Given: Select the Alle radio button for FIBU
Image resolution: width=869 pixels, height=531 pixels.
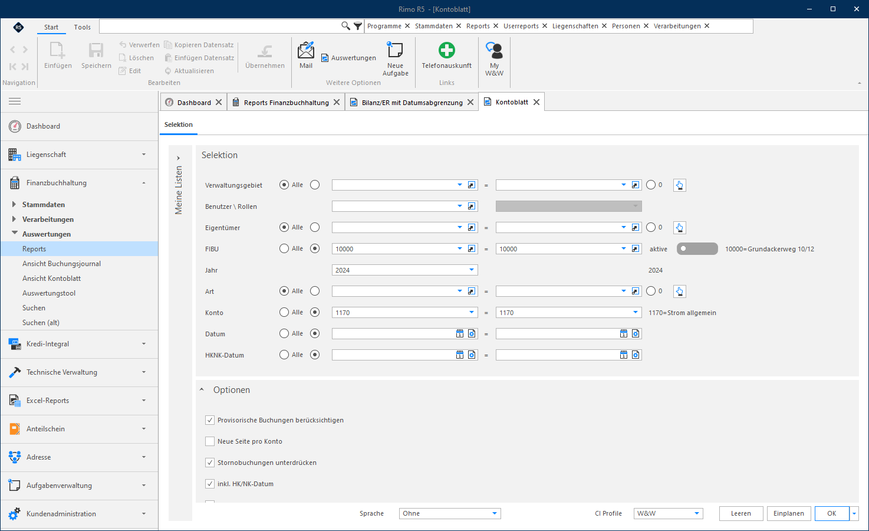Looking at the screenshot, I should pos(284,249).
